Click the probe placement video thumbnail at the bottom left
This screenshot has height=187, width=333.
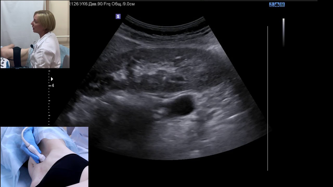[44, 157]
